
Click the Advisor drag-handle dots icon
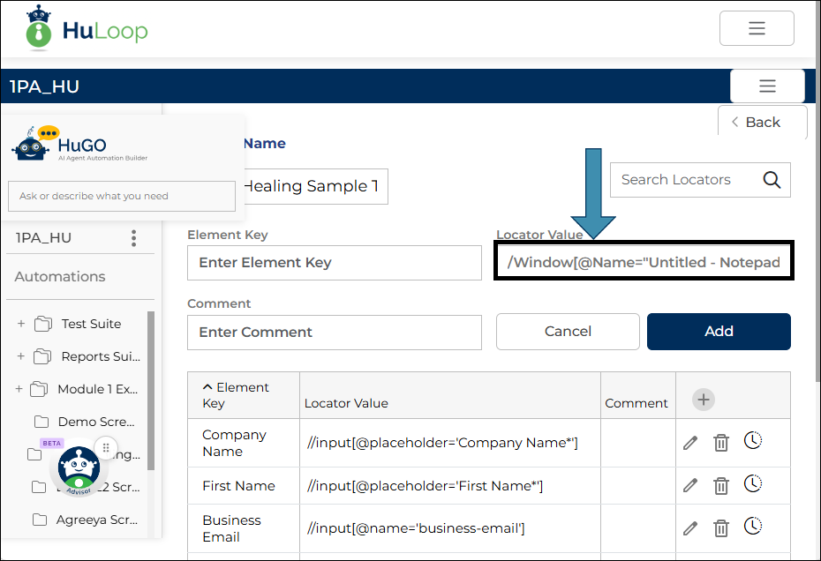[x=106, y=448]
